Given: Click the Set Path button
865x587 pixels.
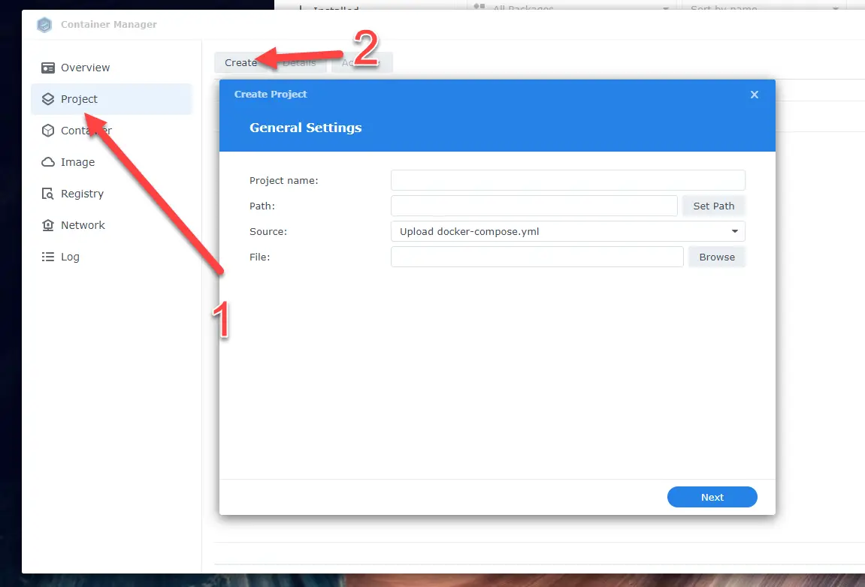Looking at the screenshot, I should pos(713,206).
